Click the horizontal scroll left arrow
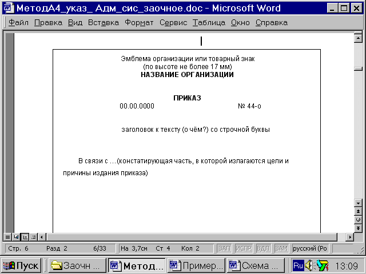 [x=42, y=237]
